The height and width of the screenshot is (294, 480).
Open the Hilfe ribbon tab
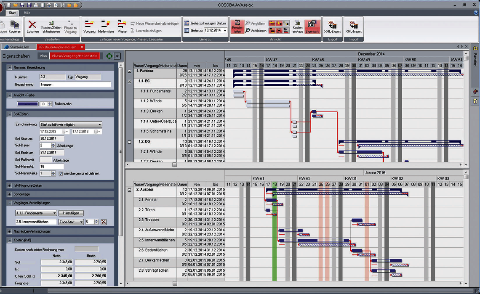coord(27,13)
